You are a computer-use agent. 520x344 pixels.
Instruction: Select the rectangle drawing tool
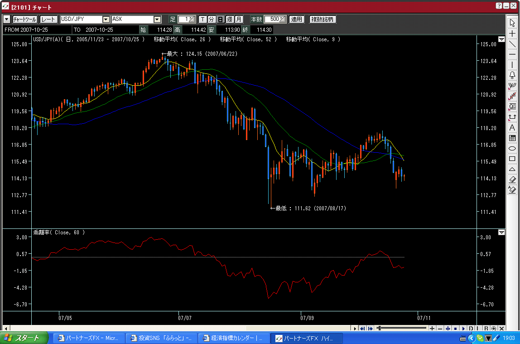coord(512,159)
